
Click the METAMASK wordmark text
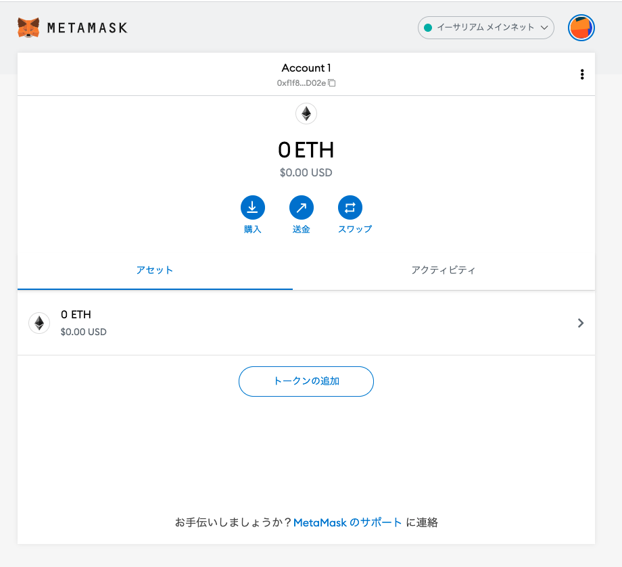click(87, 28)
